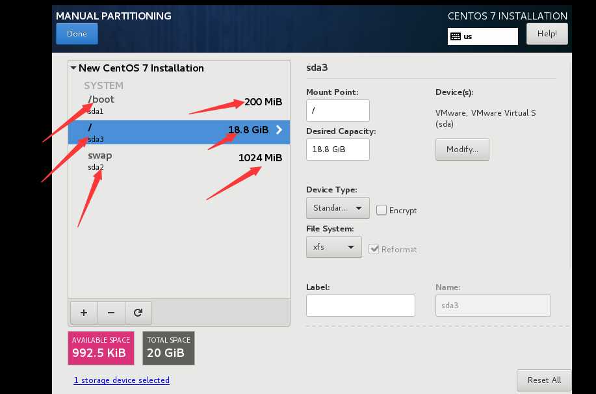Toggle the Encrypt checkbox
Viewport: 596px width, 394px height.
(382, 210)
